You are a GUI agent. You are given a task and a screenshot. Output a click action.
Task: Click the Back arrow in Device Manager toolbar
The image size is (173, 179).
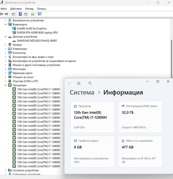tap(2, 14)
